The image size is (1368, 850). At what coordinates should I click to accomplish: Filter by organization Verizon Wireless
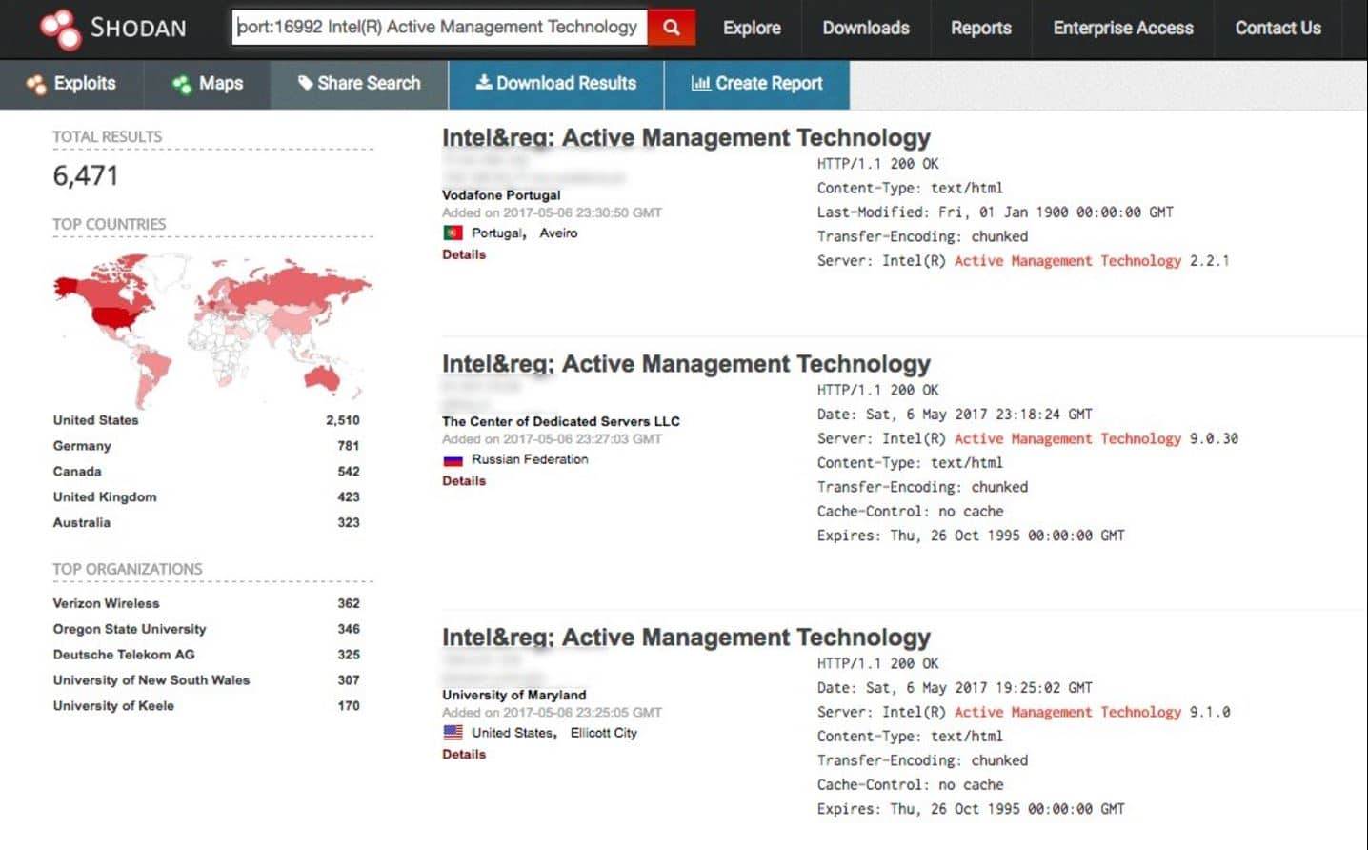(x=107, y=604)
